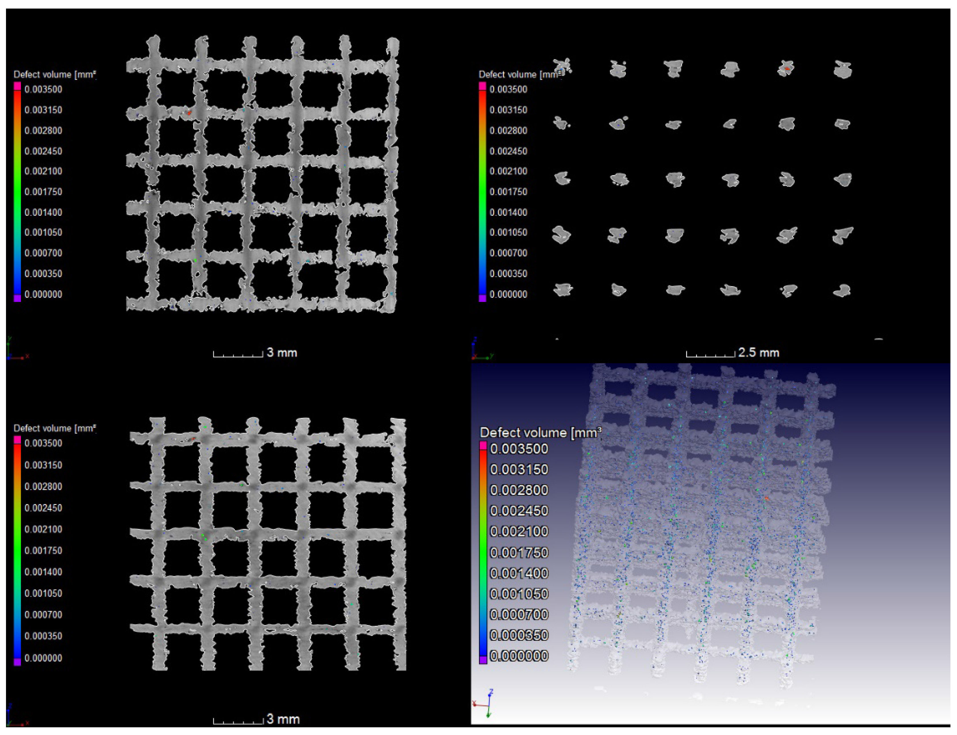Select orange-red defect in the 3D rendering
The image size is (957, 735).
pos(767,498)
